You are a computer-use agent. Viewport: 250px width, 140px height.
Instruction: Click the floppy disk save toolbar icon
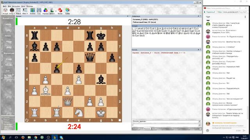(x=39, y=10)
